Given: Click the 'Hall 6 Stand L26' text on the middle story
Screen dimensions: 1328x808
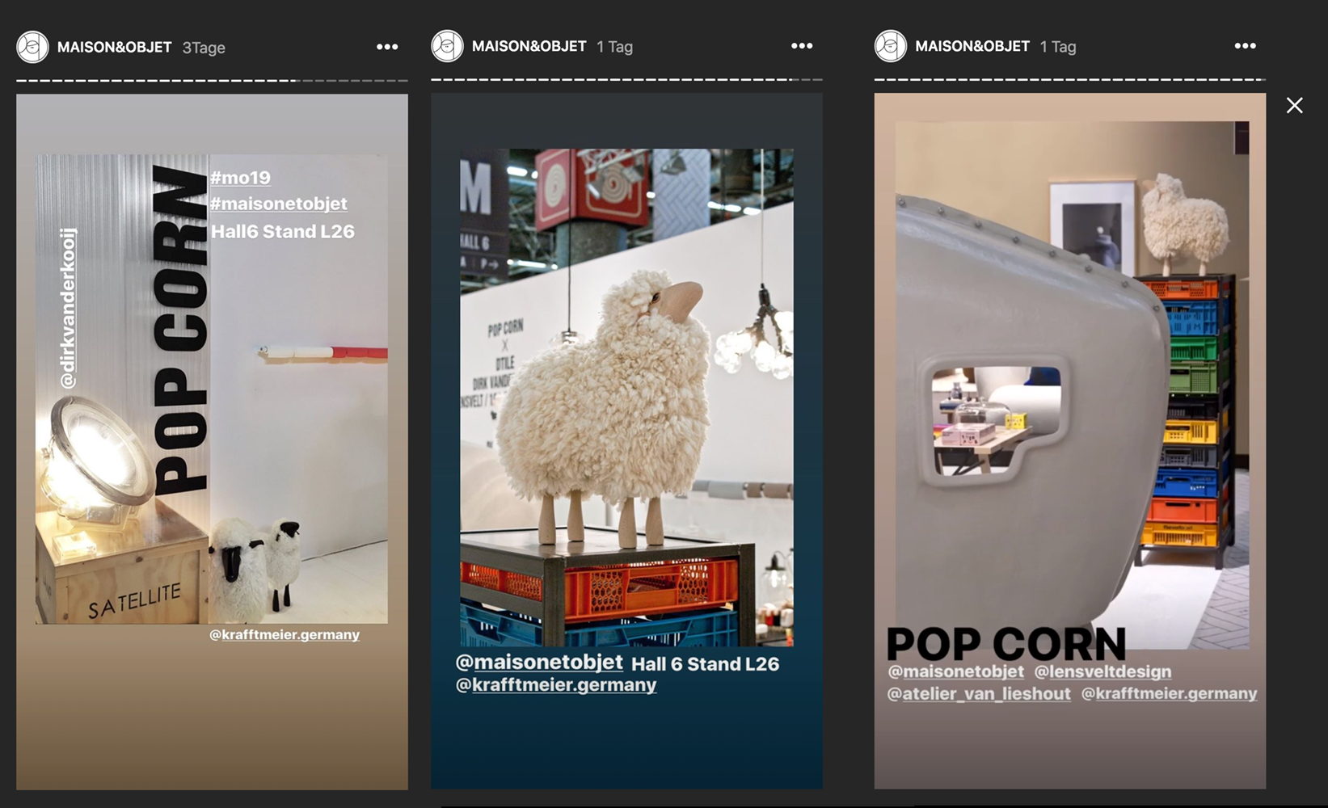Looking at the screenshot, I should coord(705,664).
